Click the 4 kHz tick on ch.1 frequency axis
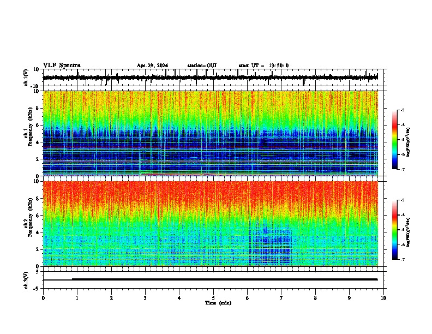This screenshot has width=432, height=334. 38,142
